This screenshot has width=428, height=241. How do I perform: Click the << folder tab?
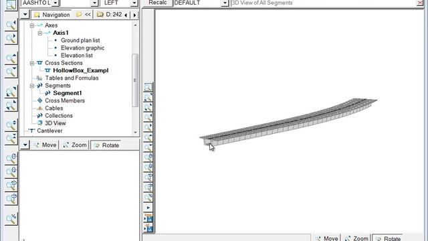[84, 15]
